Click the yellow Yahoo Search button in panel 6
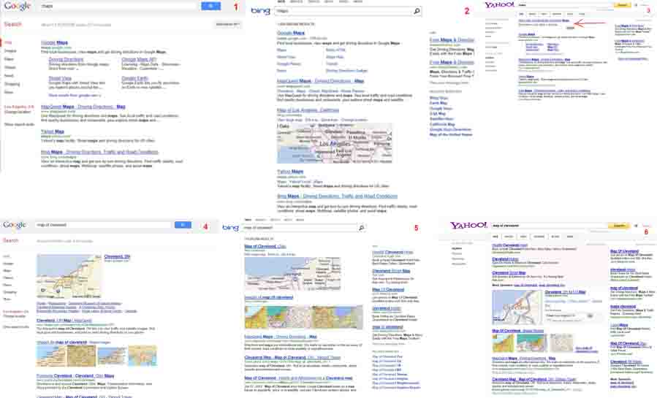This screenshot has width=657, height=398. click(619, 226)
